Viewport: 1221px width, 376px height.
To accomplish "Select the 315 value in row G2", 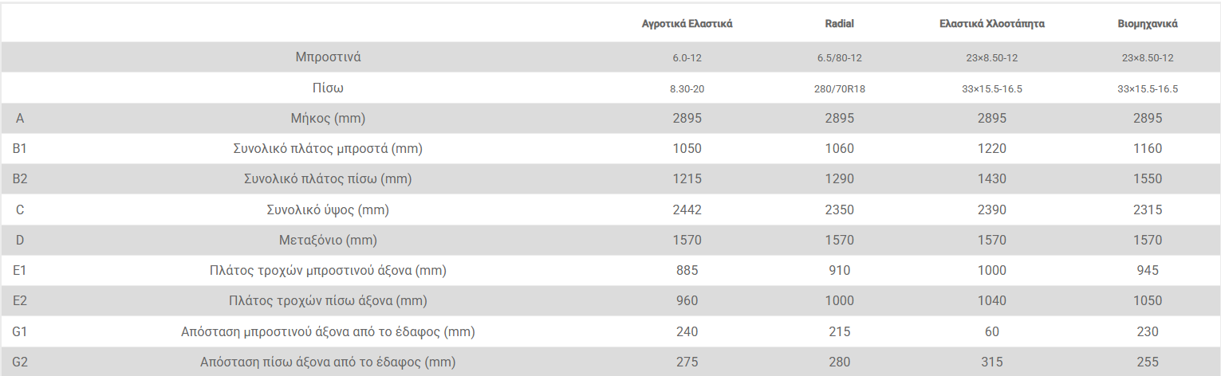I will [992, 362].
